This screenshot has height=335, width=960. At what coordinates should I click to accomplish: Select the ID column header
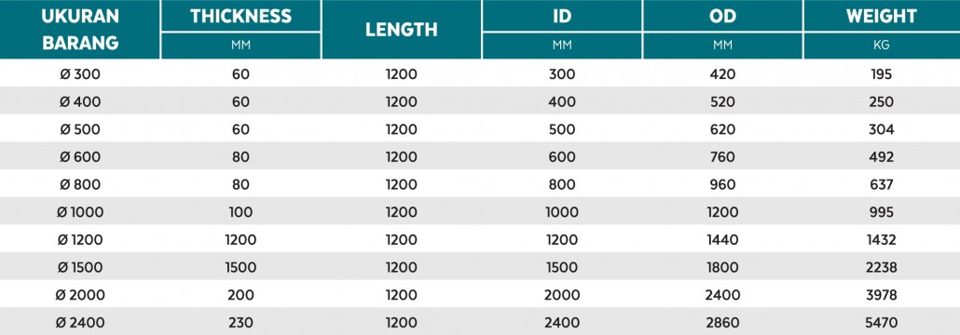pyautogui.click(x=562, y=16)
